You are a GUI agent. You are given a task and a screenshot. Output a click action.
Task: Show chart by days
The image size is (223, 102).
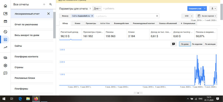(185, 44)
